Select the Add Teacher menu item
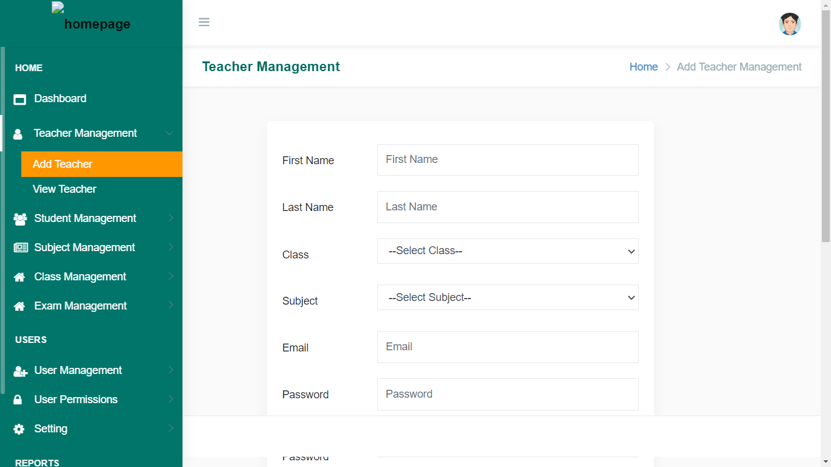The image size is (831, 467). pos(63,164)
